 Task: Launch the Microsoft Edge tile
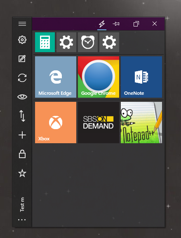pyautogui.click(x=56, y=77)
